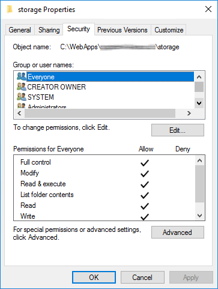This screenshot has height=289, width=218.
Task: Click the Everyone group icon
Action: [22, 76]
